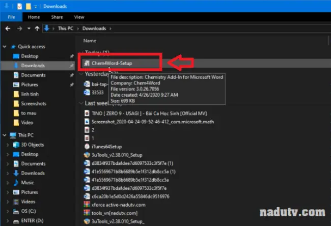Open the Quick Access Toolbar customize dropdown
The width and height of the screenshot is (331, 226).
[x=36, y=7]
